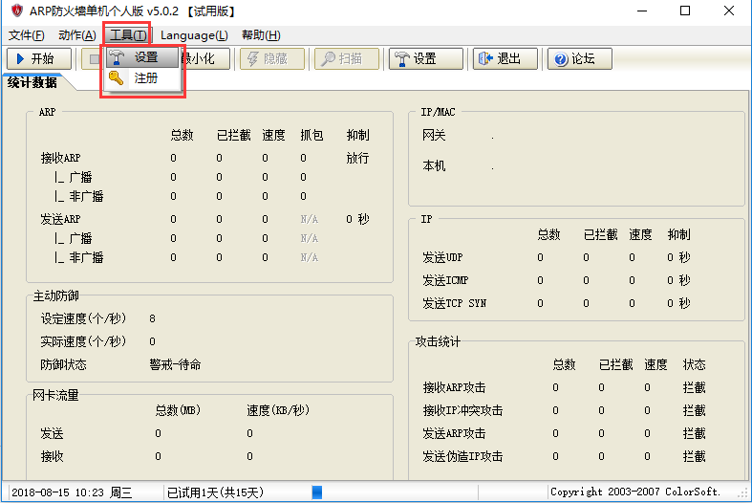This screenshot has width=752, height=503.
Task: Click the 扫描 toolbar button
Action: coord(346,58)
